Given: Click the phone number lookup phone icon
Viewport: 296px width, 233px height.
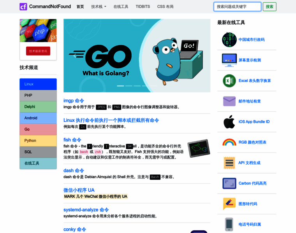Looking at the screenshot, I should click(229, 224).
